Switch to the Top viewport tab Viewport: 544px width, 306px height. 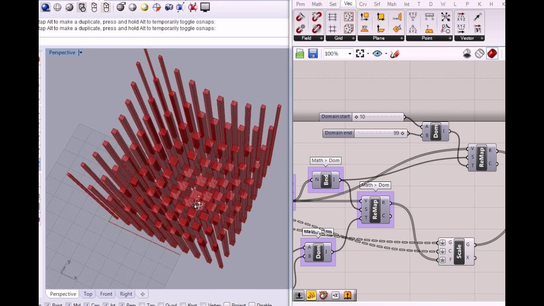(x=88, y=294)
